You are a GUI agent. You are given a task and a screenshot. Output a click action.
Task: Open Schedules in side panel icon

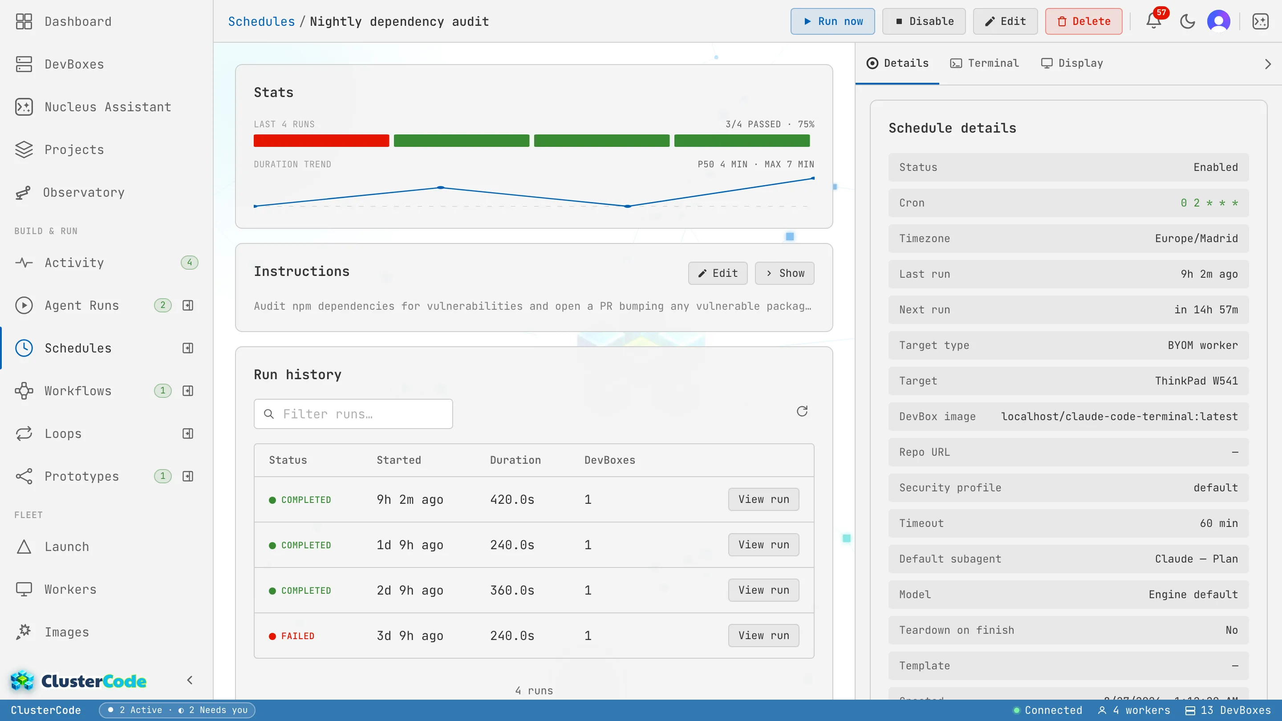click(x=187, y=348)
